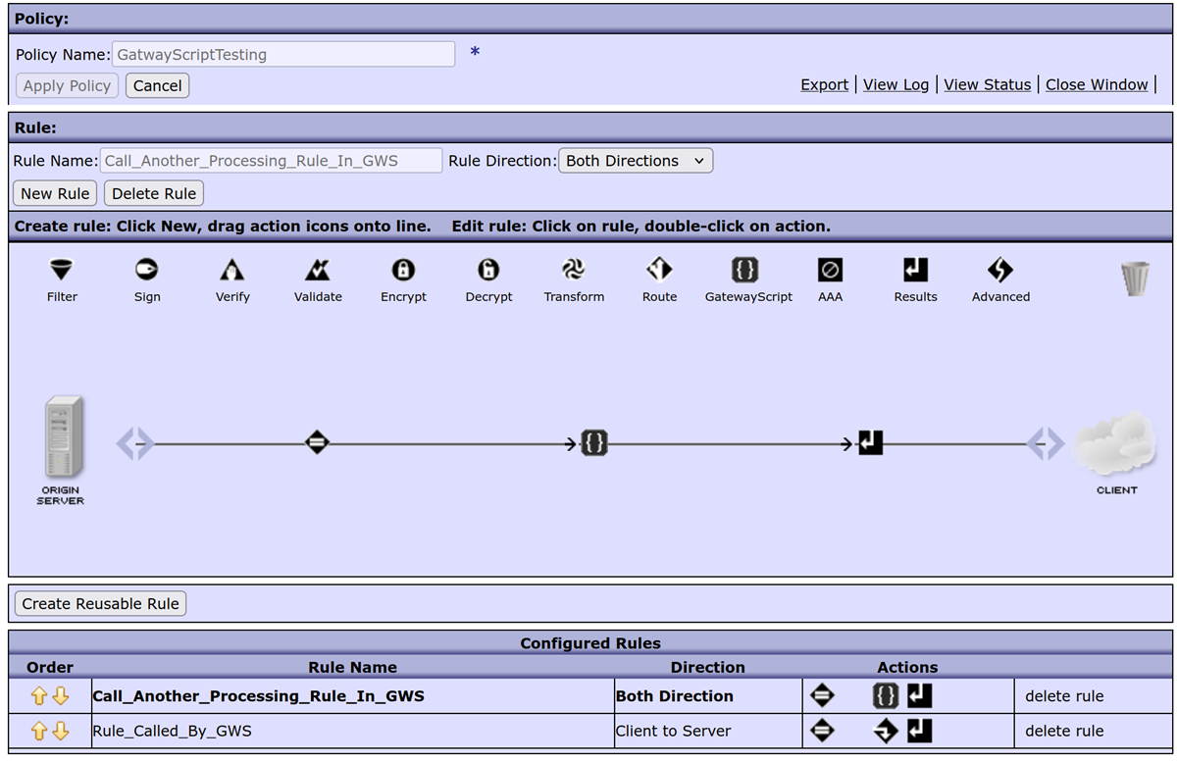Screen dimensions: 1177x762
Task: Click the Create Reusable Rule button
Action: click(100, 603)
